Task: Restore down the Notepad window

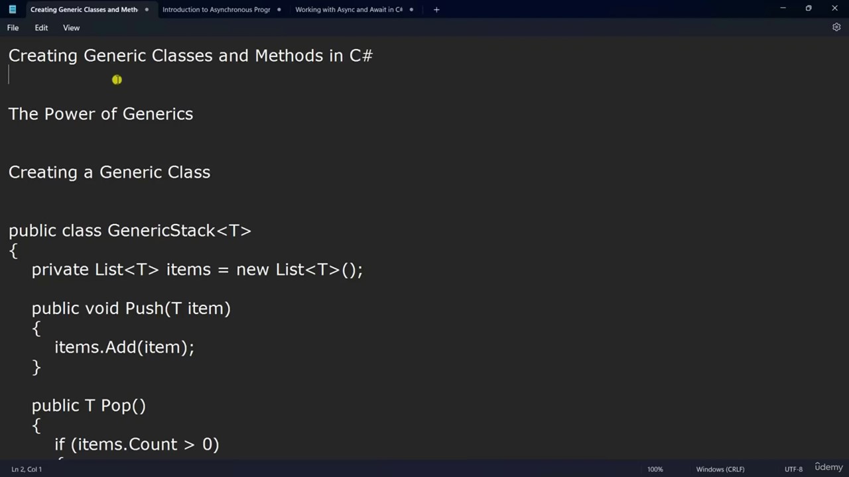Action: pos(809,9)
